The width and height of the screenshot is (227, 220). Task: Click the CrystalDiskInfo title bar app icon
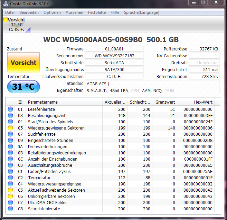6,3
